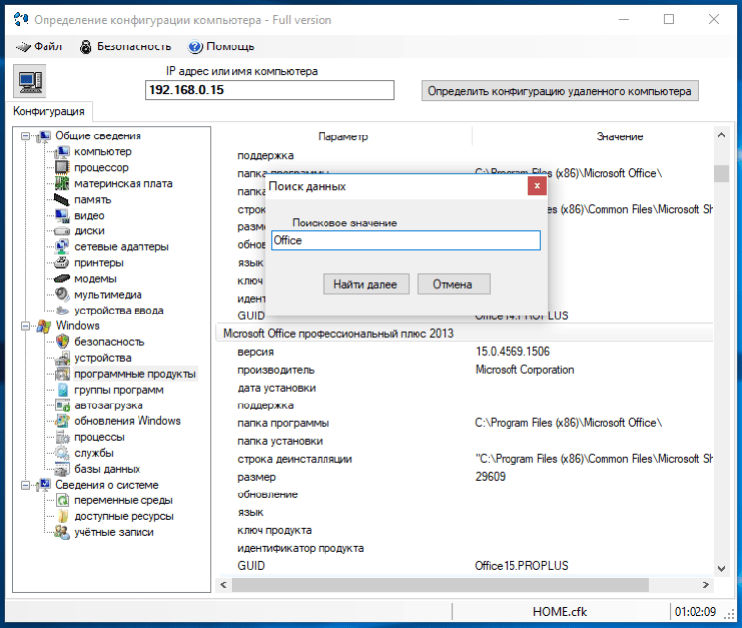Click the компьютер tree icon
This screenshot has height=628, width=742.
(x=62, y=151)
